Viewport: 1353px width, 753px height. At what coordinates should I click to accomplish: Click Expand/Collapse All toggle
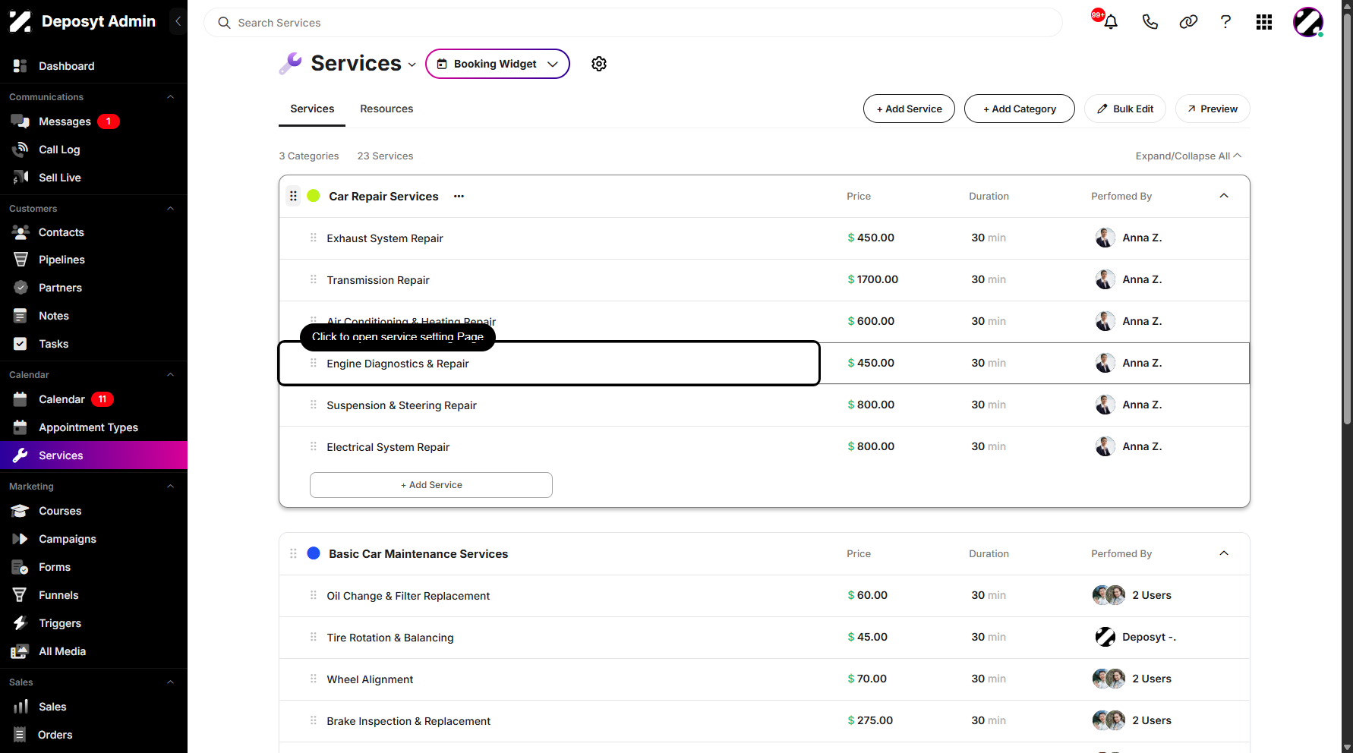(1188, 156)
